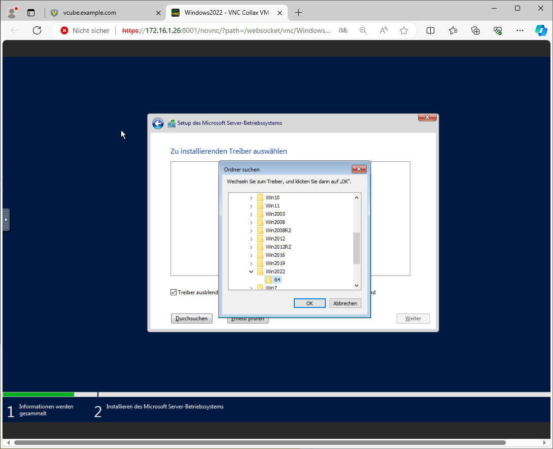Close the 'Ordner suchen' dialog

359,169
